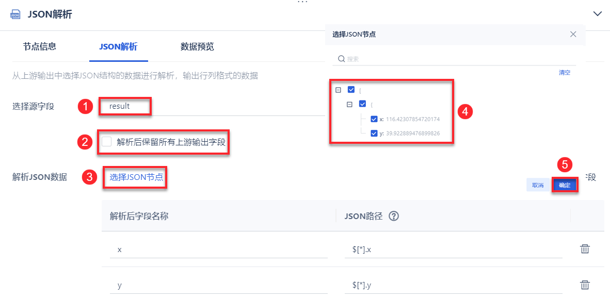Uncheck the x node checkbox

click(x=374, y=119)
